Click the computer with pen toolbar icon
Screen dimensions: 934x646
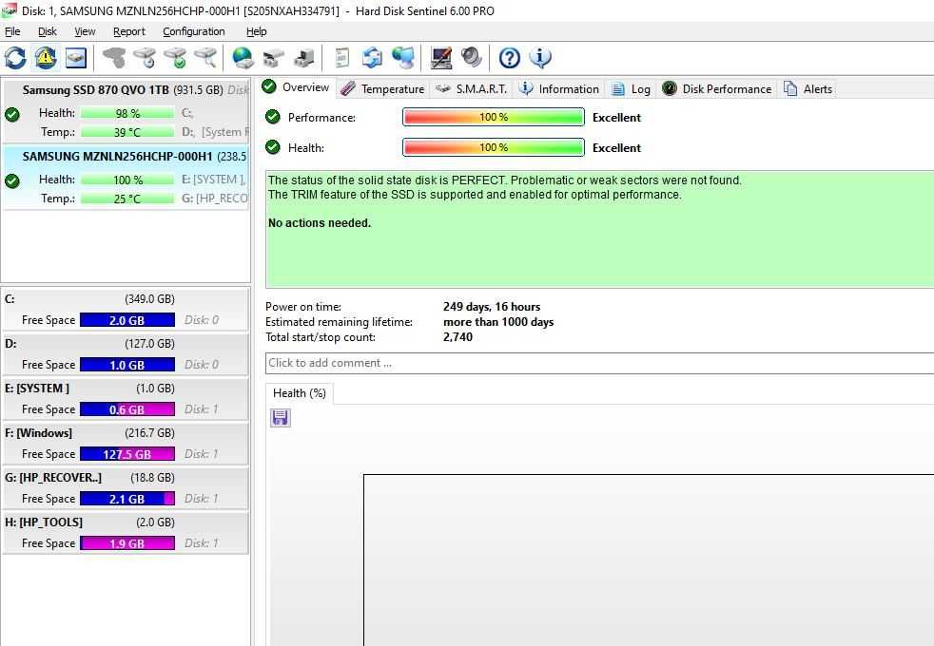point(440,58)
